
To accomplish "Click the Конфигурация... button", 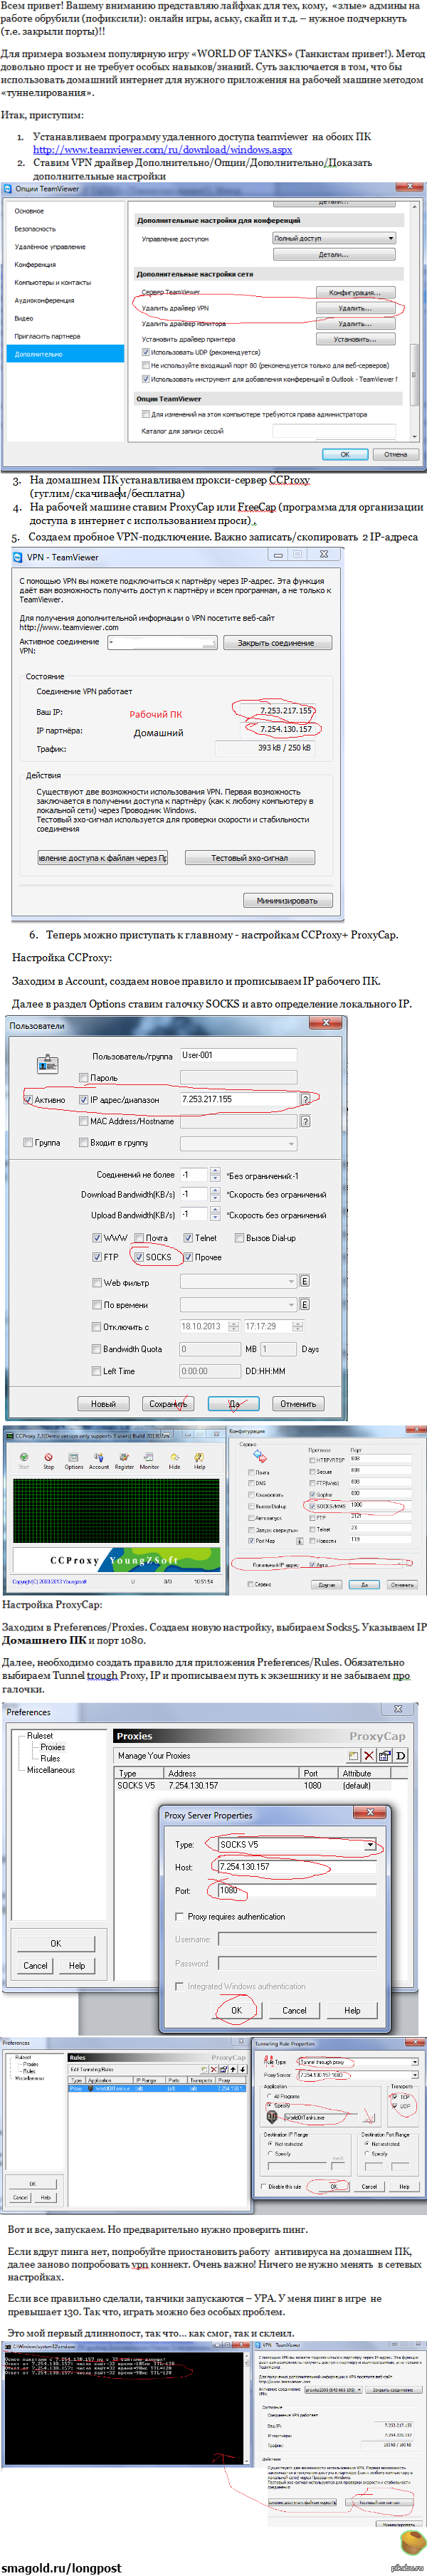I will point(354,292).
